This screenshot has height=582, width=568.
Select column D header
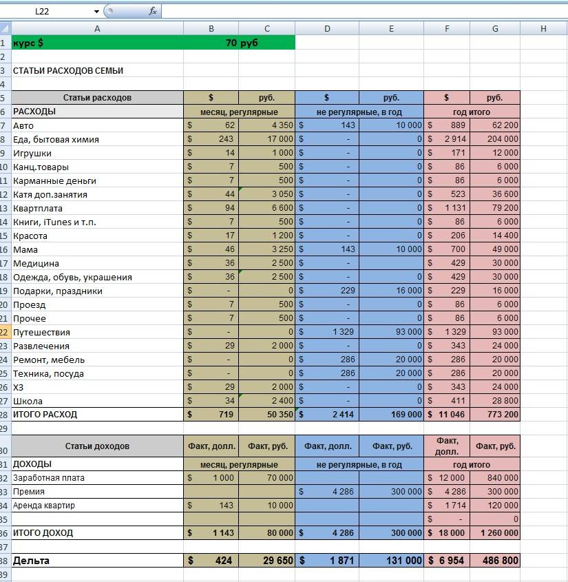327,28
